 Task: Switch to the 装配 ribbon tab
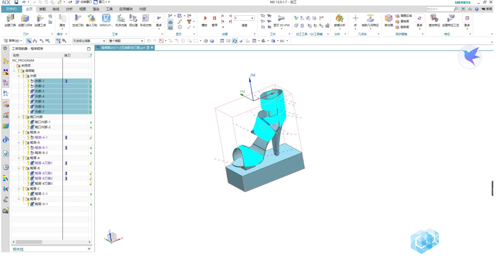coord(43,9)
